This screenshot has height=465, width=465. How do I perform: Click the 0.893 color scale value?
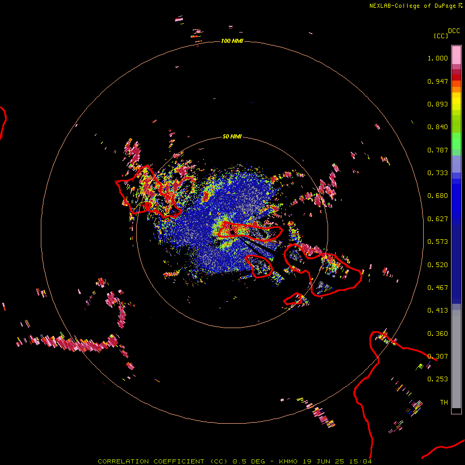coord(438,104)
